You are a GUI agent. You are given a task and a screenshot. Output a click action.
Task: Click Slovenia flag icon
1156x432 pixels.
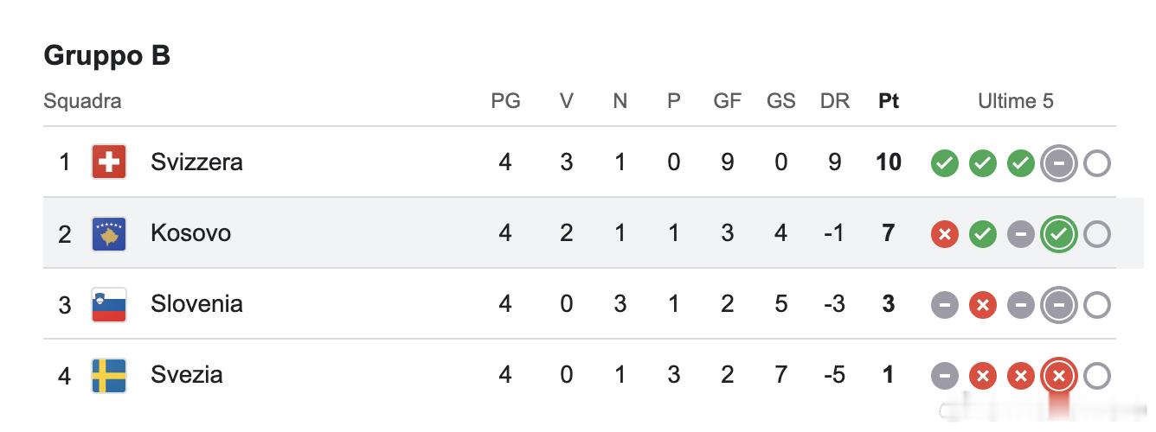pyautogui.click(x=109, y=304)
